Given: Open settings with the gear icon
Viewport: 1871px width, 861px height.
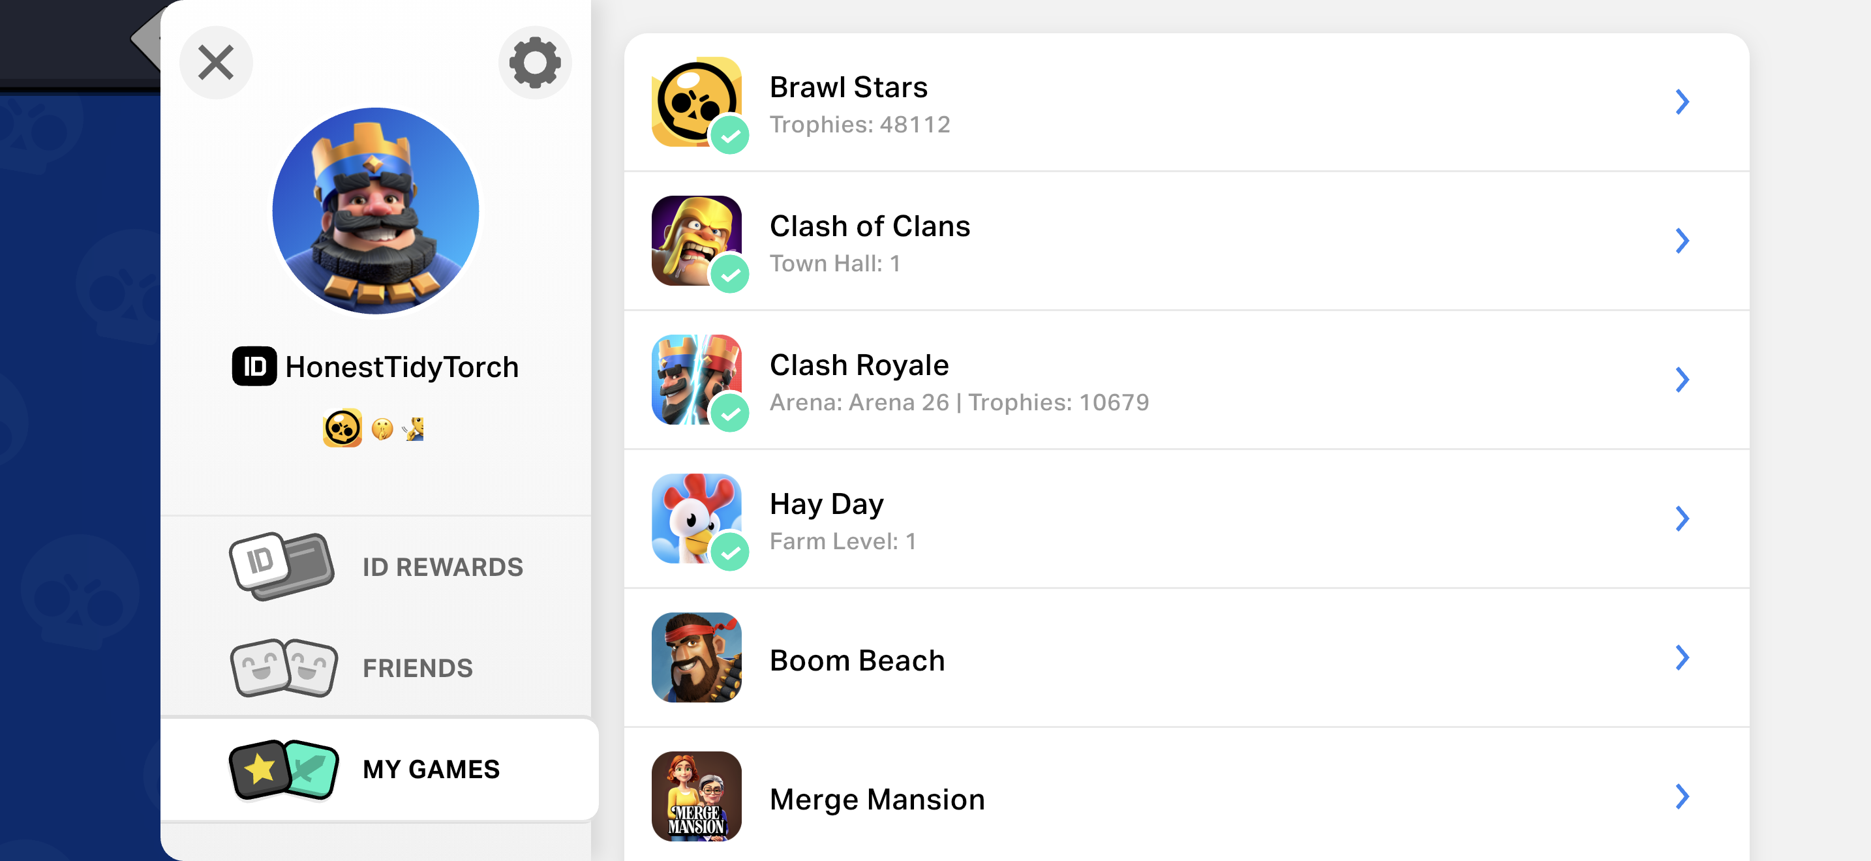Looking at the screenshot, I should point(534,63).
